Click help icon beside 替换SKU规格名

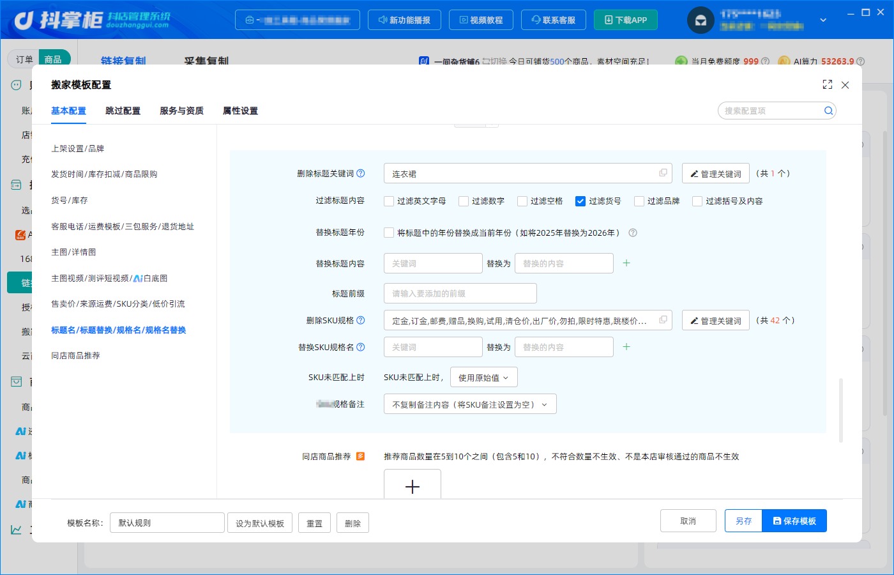coord(361,347)
